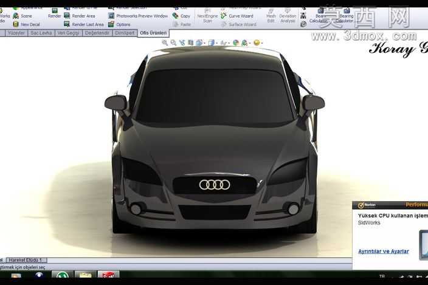The image size is (428, 285).
Task: Click Display Style cube icon
Action: point(212,43)
